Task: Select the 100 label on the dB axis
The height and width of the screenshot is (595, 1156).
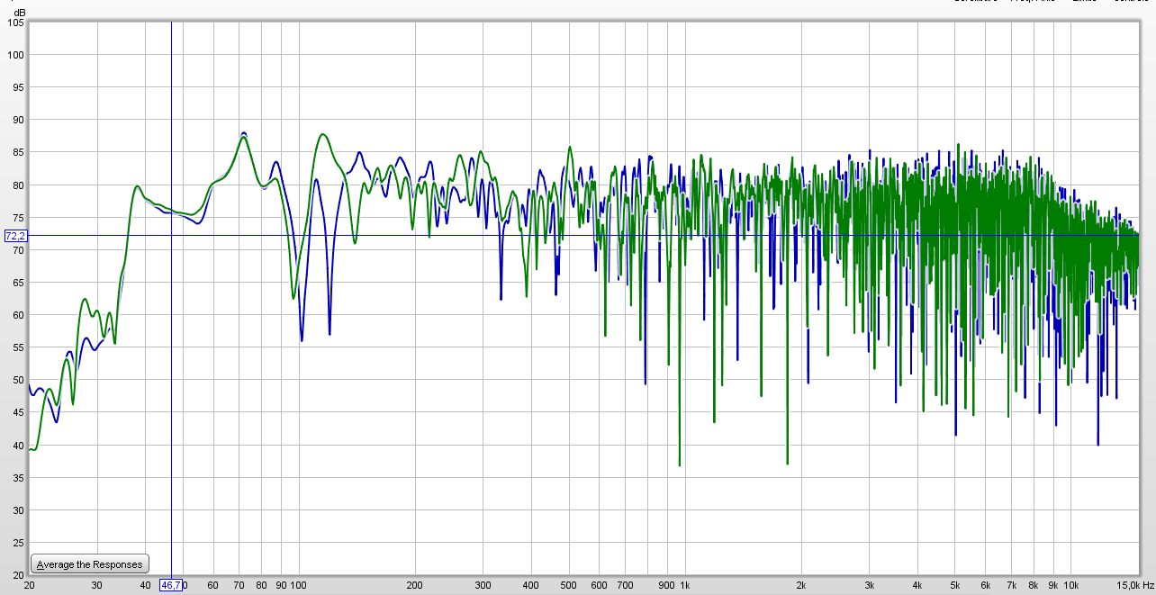Action: 16,55
